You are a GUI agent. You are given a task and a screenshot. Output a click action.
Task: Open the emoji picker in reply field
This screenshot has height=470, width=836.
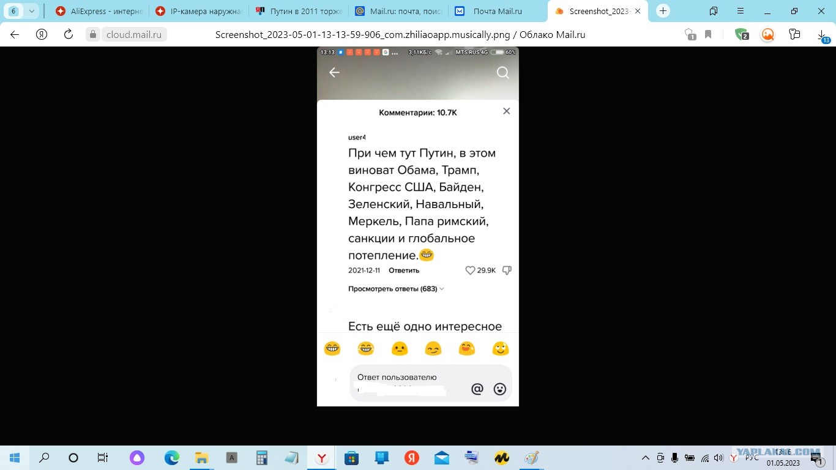[x=500, y=389]
